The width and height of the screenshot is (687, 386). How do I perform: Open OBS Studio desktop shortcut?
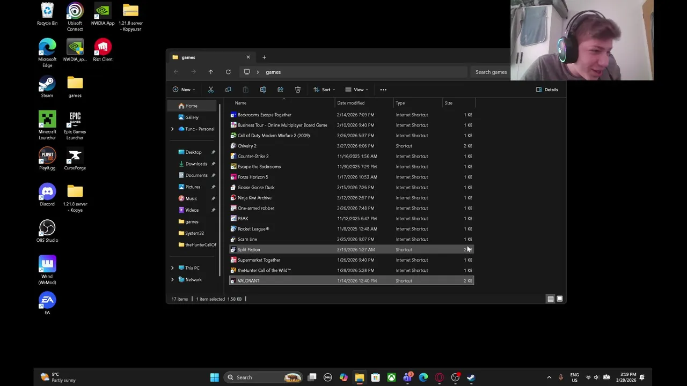tap(47, 231)
